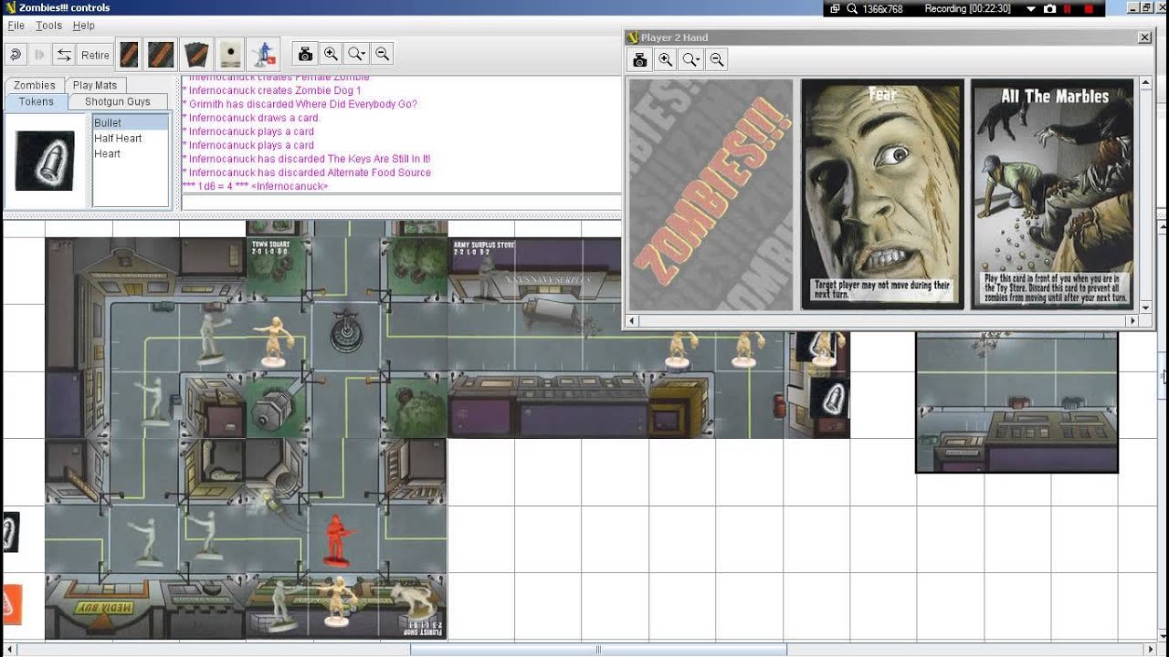This screenshot has width=1169, height=657.
Task: Click the bullet token preview image
Action: pyautogui.click(x=45, y=161)
